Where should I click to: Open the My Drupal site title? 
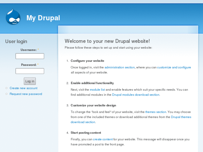click(43, 18)
